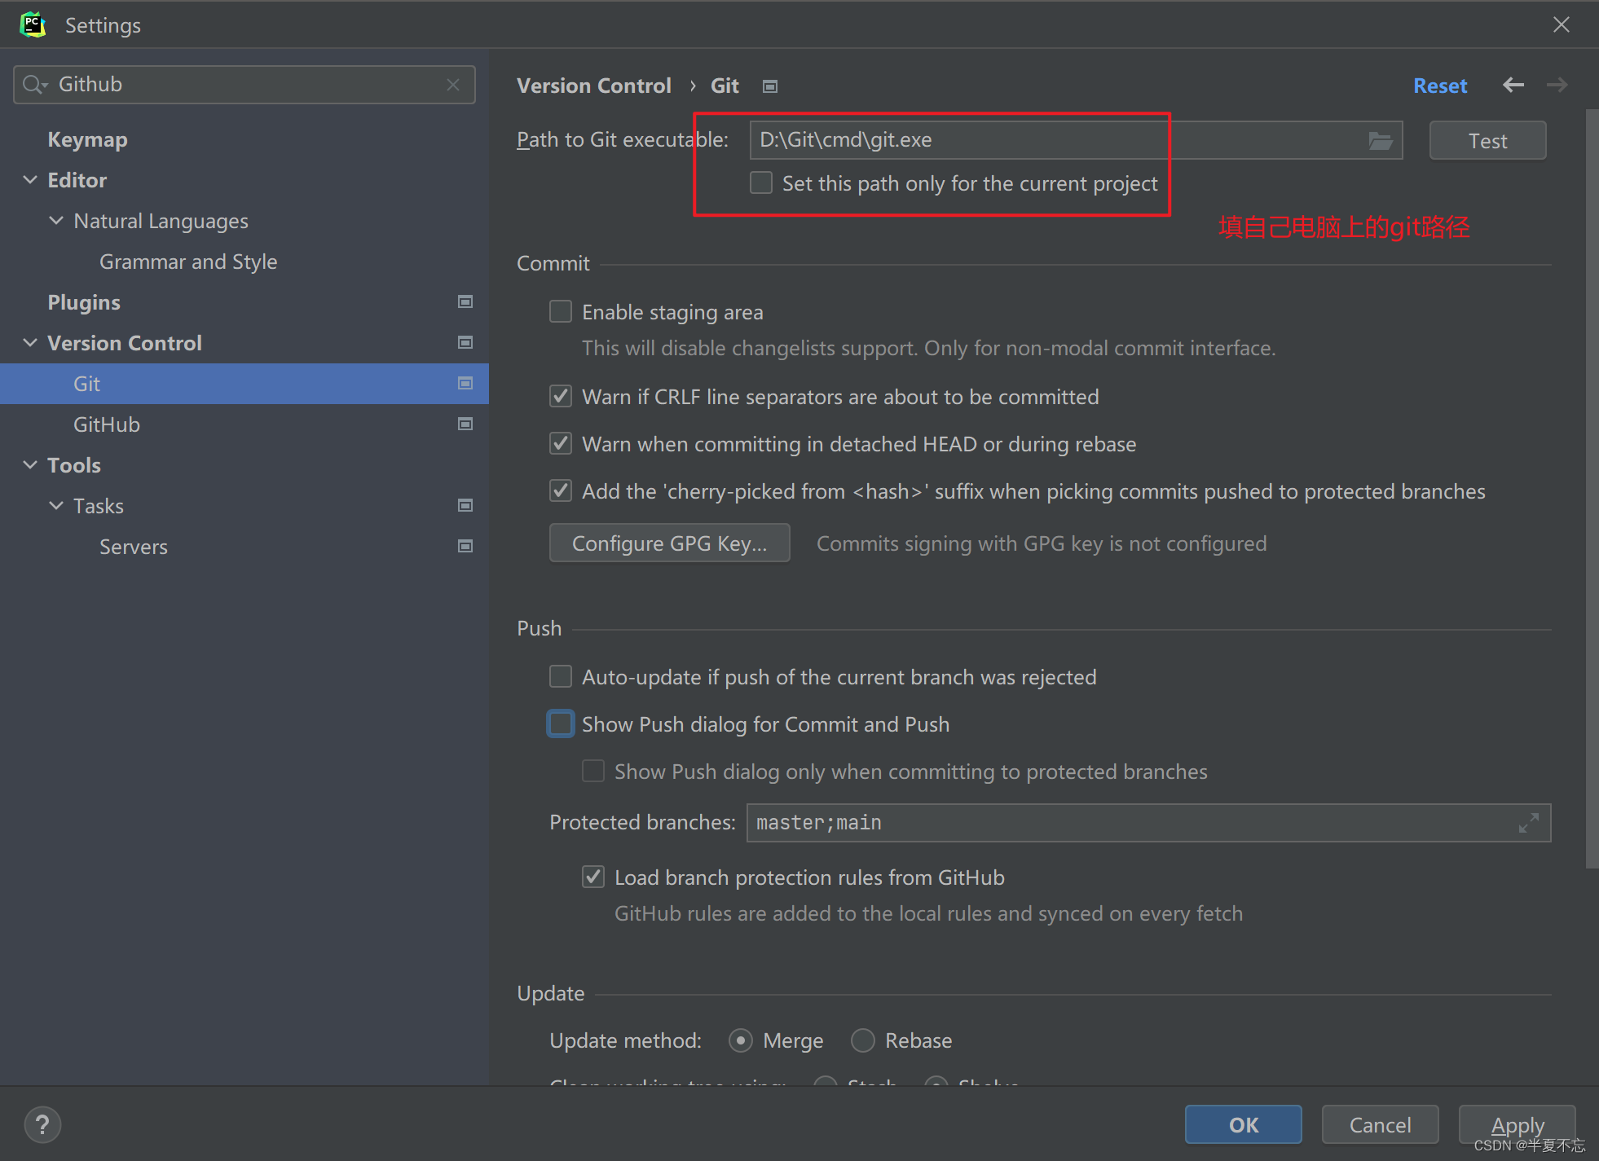The width and height of the screenshot is (1599, 1161).
Task: Click the locate-in-tree icon beside Git breadcrumb
Action: 769,86
